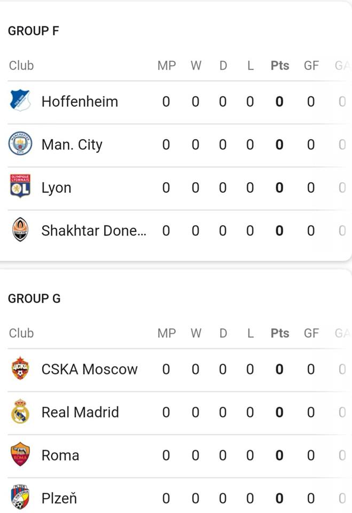Click the Group F heading

point(33,31)
